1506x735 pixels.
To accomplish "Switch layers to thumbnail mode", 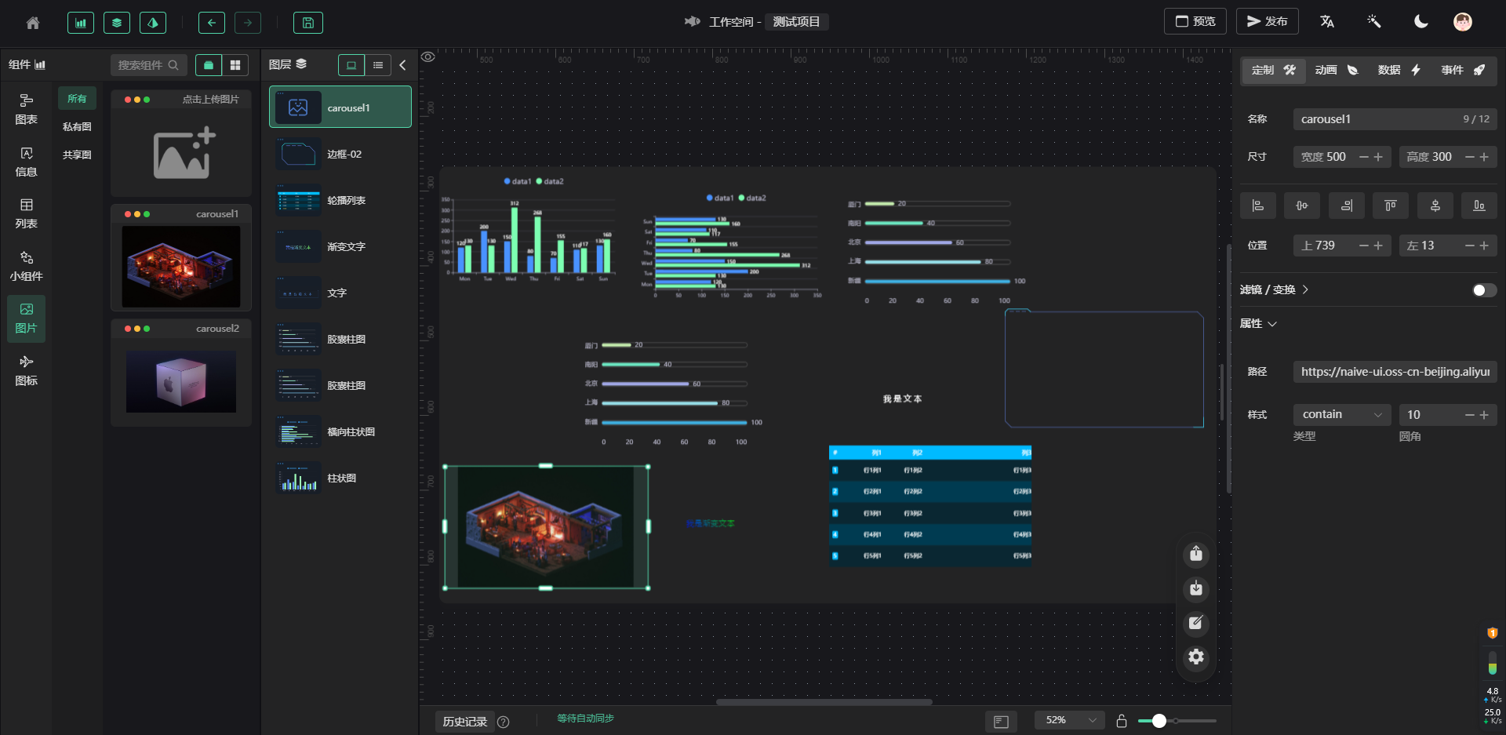I will 351,65.
